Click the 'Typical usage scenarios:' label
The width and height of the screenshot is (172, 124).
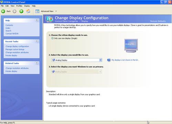(x=56, y=103)
